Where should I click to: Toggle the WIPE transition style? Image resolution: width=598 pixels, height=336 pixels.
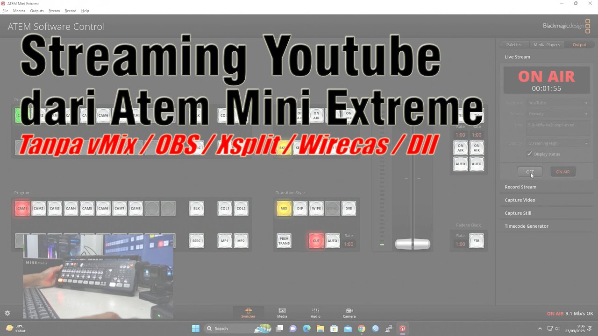pyautogui.click(x=316, y=209)
